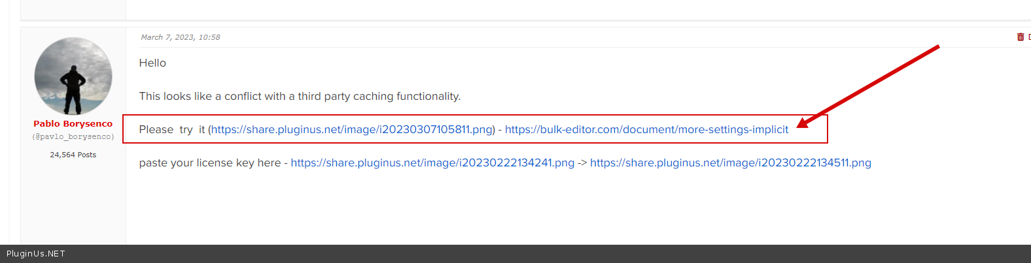Open Pablo Borysenco's profile name link
The image size is (1031, 263).
[73, 123]
